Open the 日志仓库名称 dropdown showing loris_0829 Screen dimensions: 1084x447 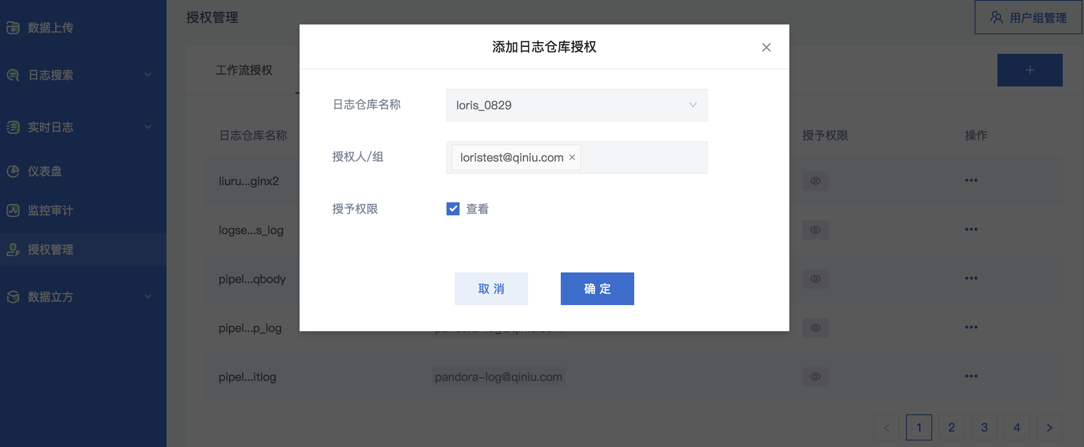click(x=577, y=105)
